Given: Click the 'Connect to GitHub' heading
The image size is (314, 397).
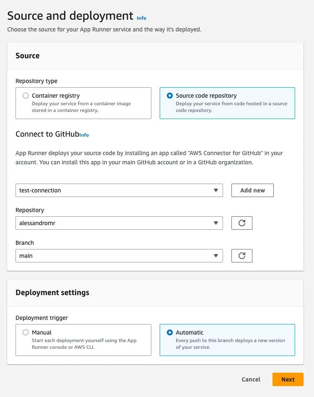Looking at the screenshot, I should (47, 134).
